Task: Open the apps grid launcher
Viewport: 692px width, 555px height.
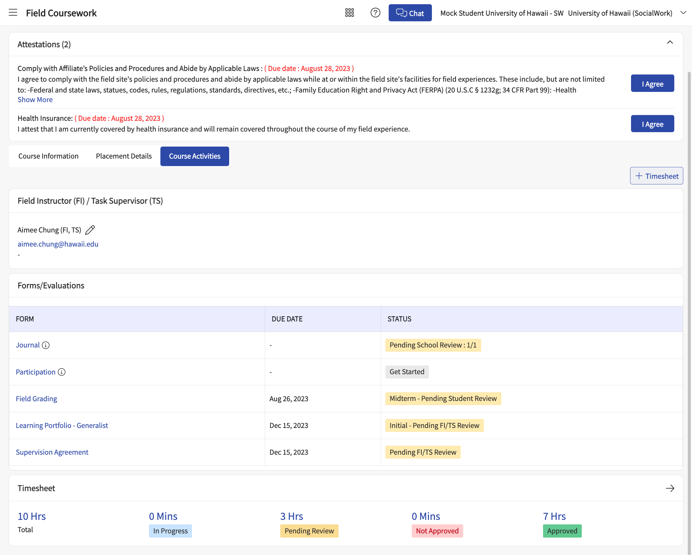Action: [x=349, y=13]
